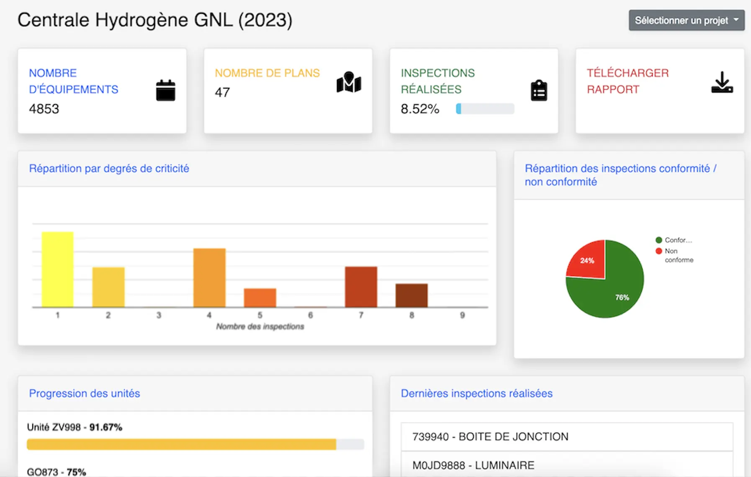
Task: Click the Unité ZV998 progress bar
Action: [195, 444]
